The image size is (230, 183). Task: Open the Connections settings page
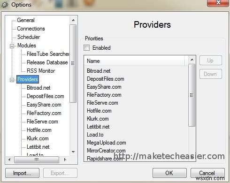click(x=31, y=29)
